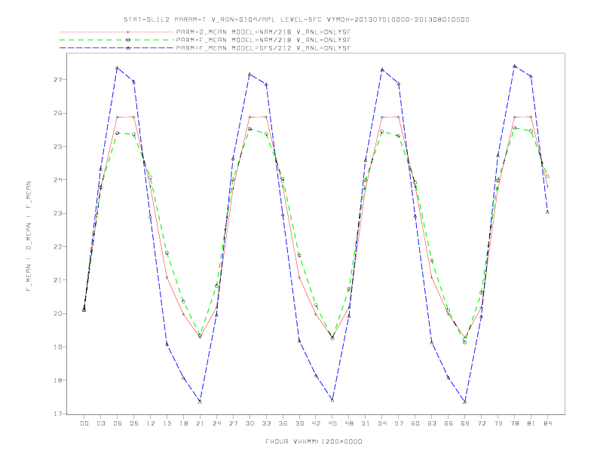Click x-axis hour label 42

click(x=316, y=423)
